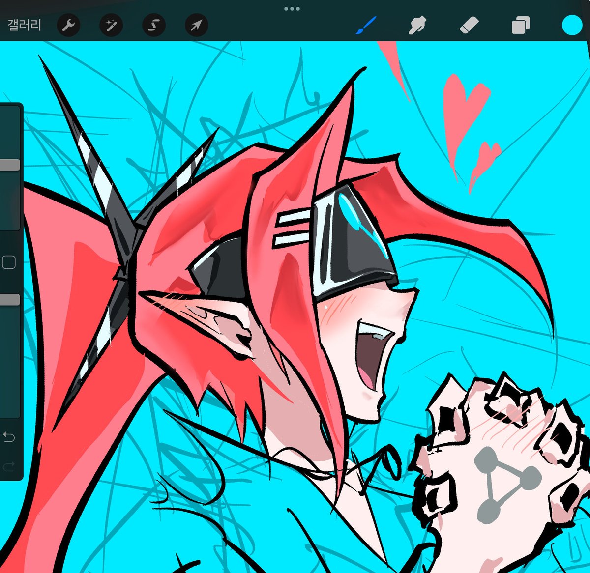590x573 pixels.
Task: Select the Eraser tool
Action: [469, 25]
